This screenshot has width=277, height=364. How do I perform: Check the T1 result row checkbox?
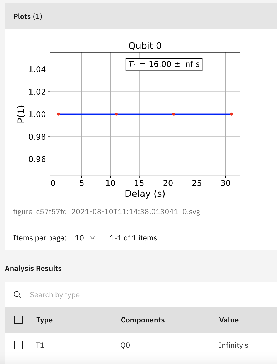click(x=18, y=345)
